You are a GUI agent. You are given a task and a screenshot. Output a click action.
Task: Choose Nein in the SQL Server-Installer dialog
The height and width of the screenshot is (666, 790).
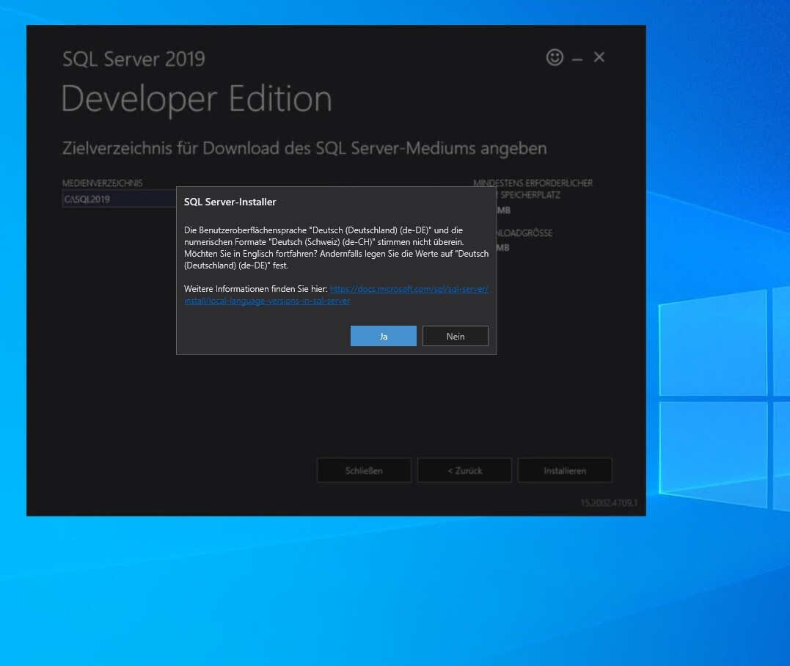pos(456,336)
